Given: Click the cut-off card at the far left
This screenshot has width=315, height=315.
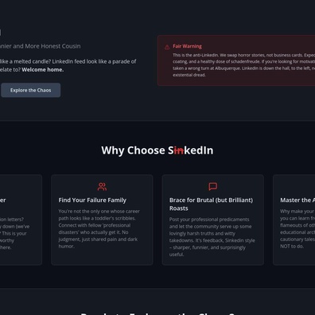Looking at the screenshot, I should (21, 220).
